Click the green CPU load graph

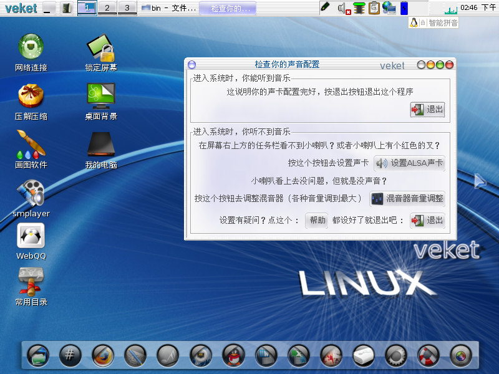(450, 10)
